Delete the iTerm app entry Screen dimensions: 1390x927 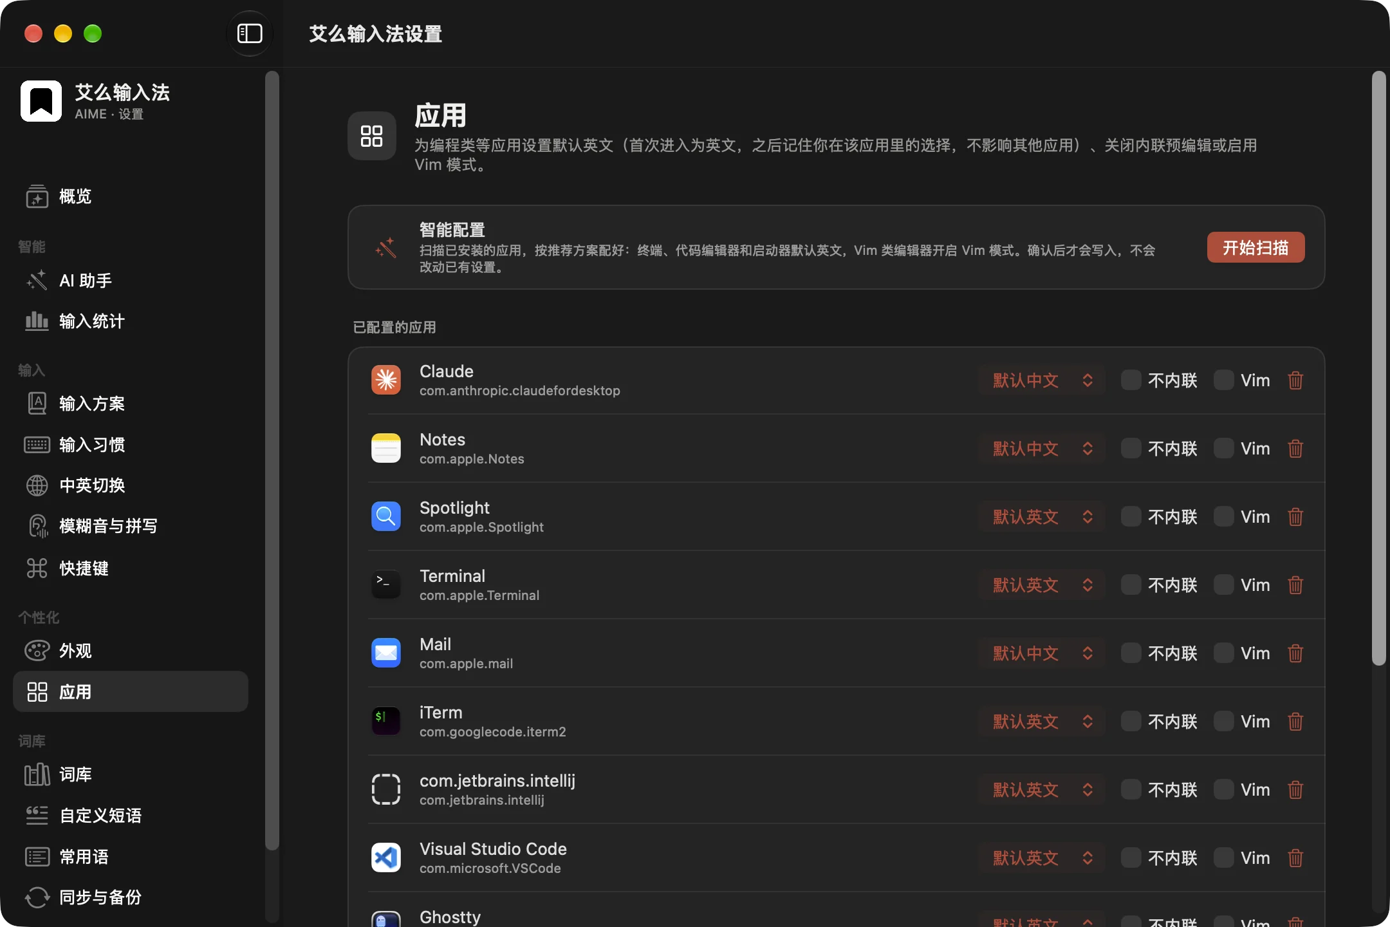point(1295,722)
